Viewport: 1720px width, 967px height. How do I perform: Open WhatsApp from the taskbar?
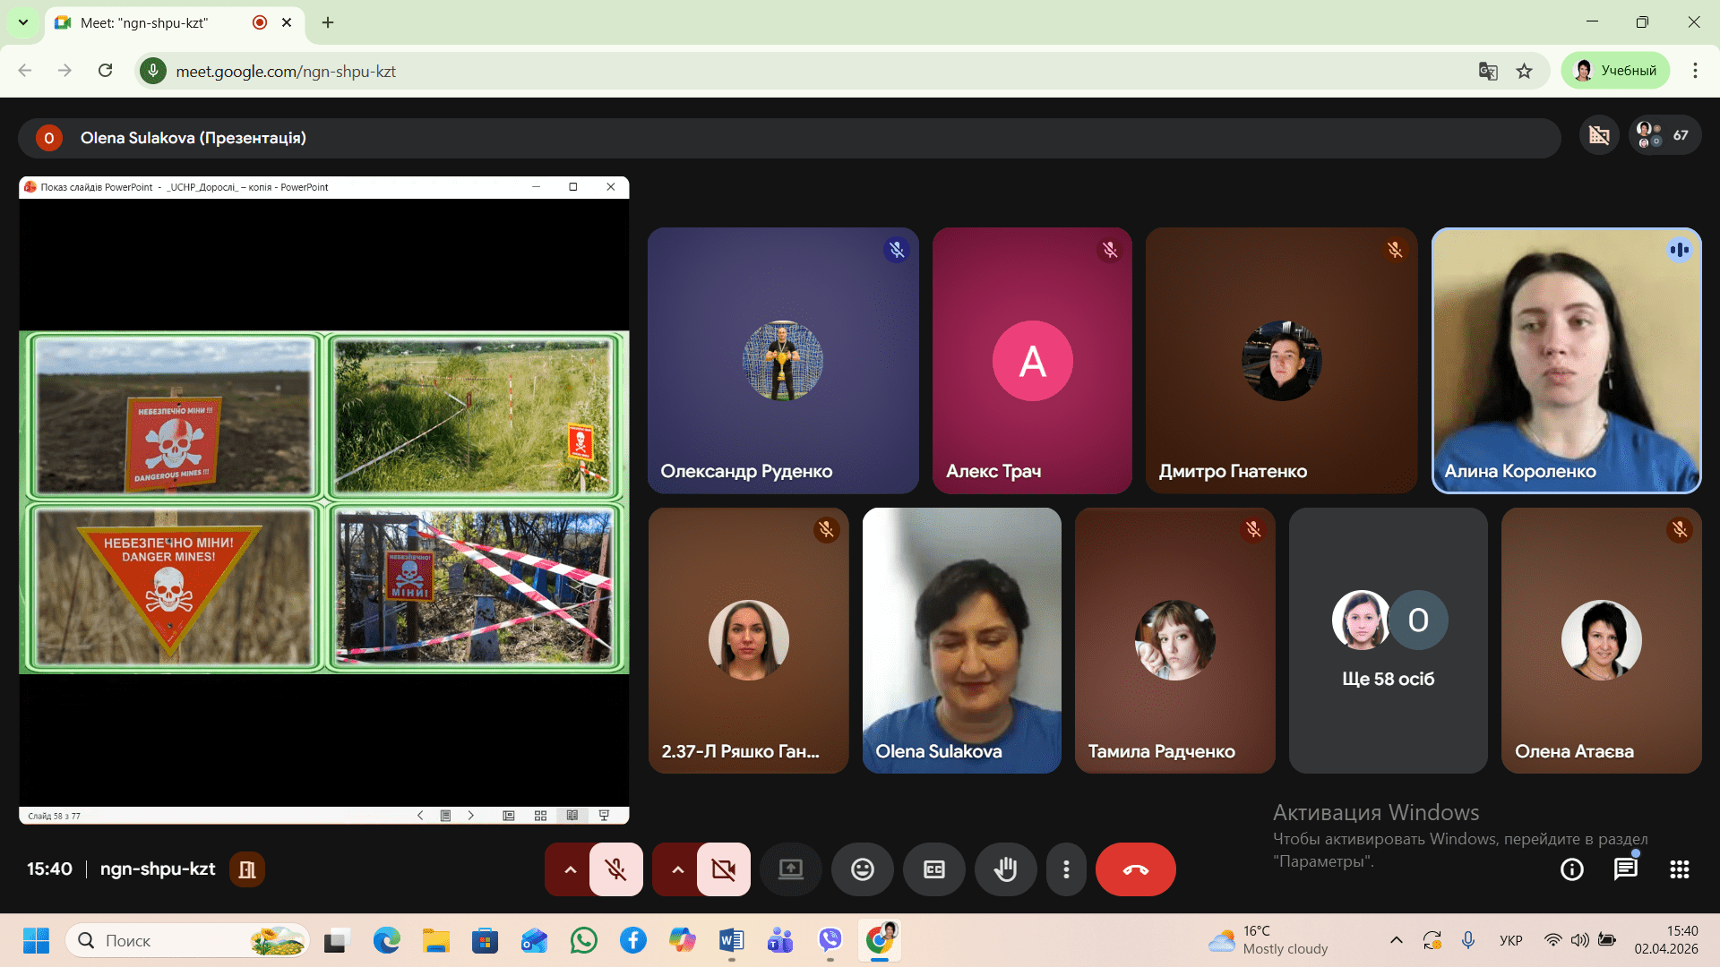tap(583, 940)
